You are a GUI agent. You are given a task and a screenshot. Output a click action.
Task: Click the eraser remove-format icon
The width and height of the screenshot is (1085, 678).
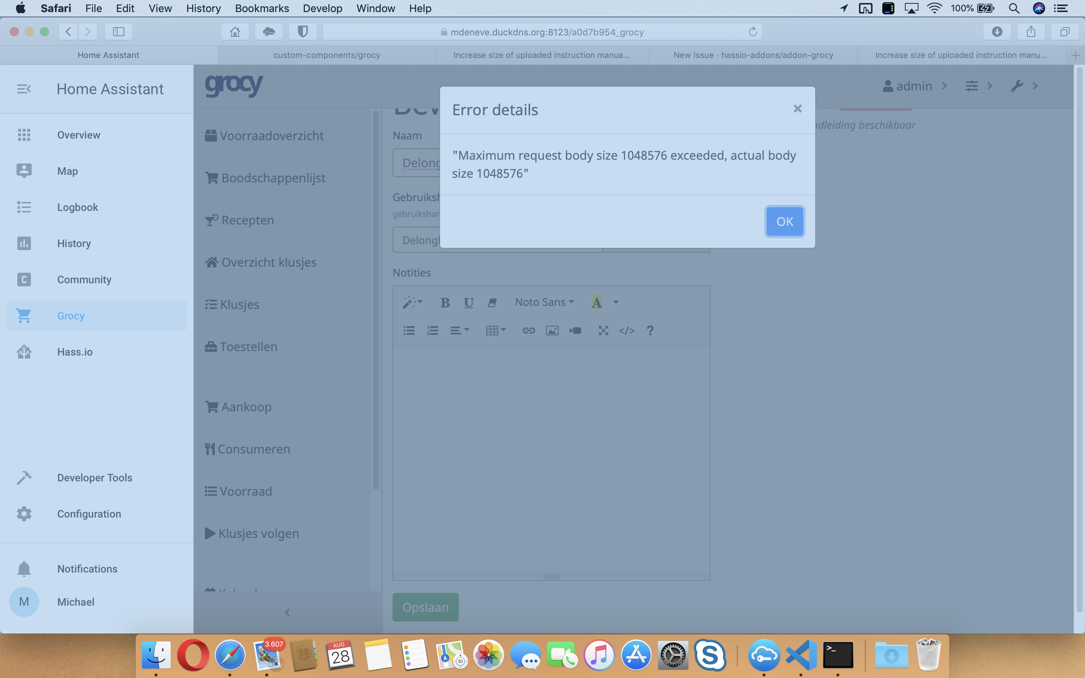[x=492, y=303]
